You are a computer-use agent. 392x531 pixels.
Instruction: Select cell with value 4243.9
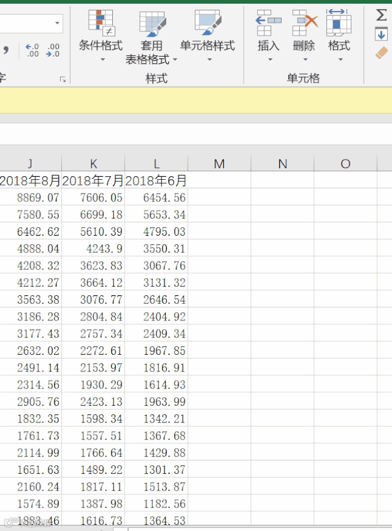click(93, 249)
